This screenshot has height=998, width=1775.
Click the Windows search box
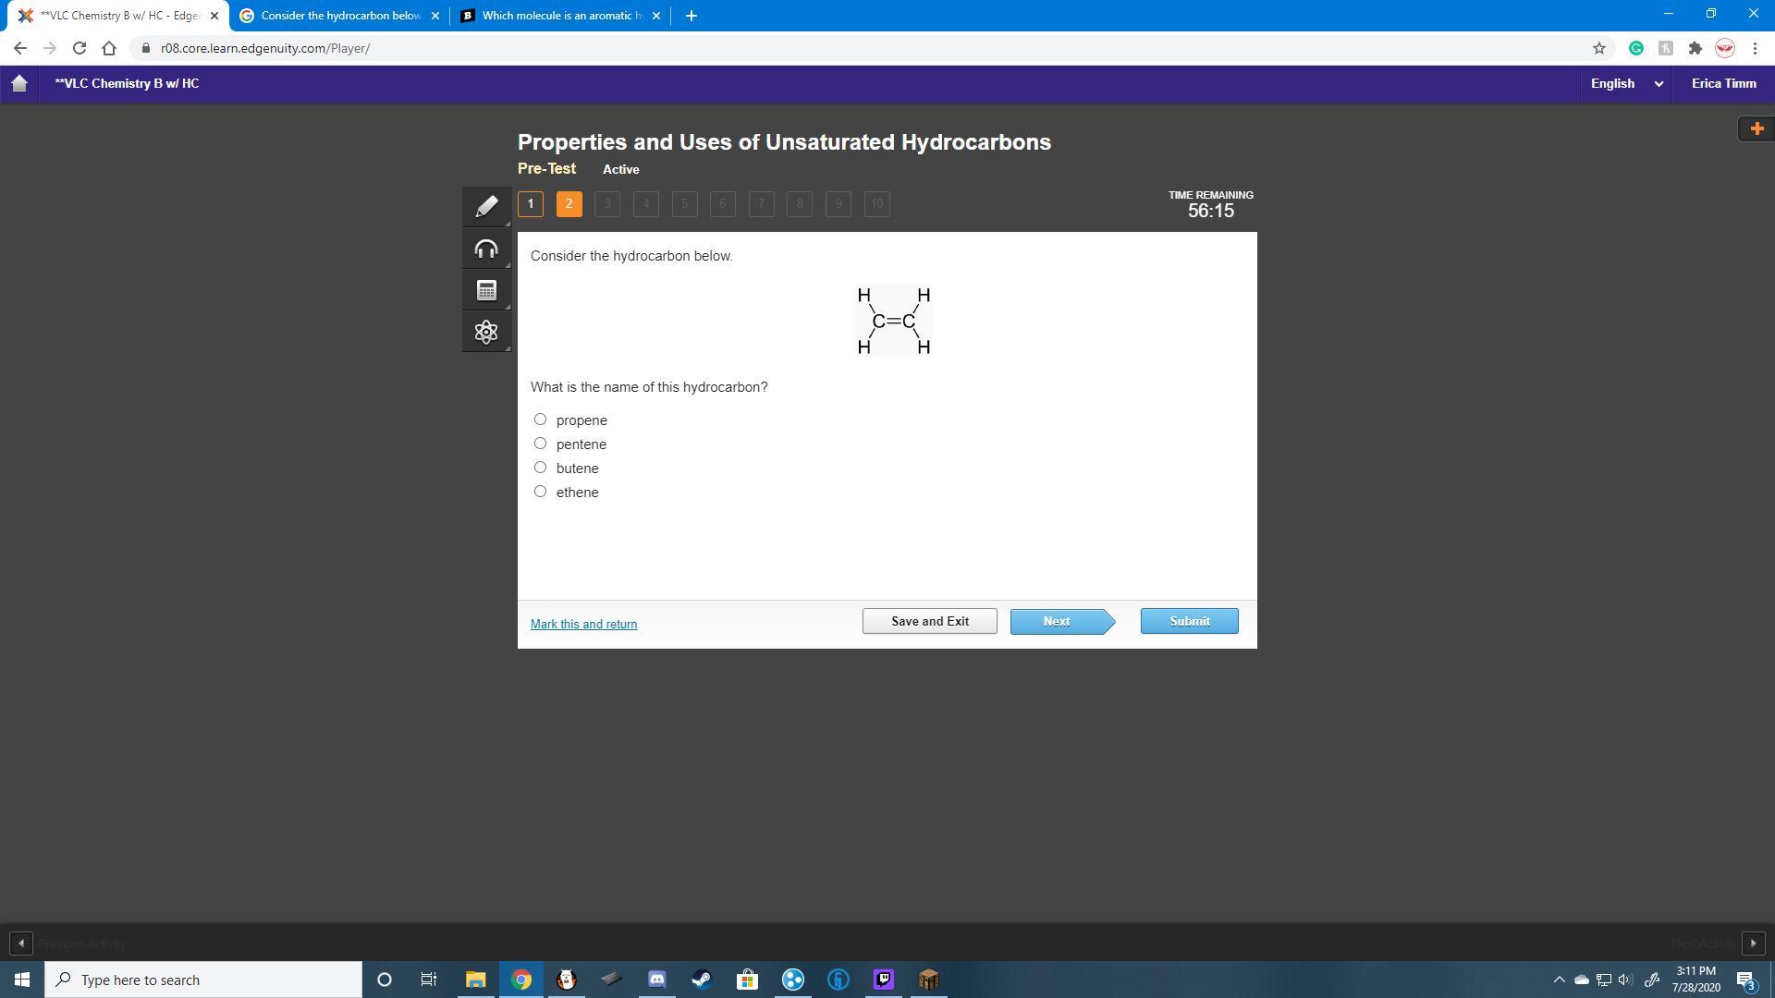203,980
